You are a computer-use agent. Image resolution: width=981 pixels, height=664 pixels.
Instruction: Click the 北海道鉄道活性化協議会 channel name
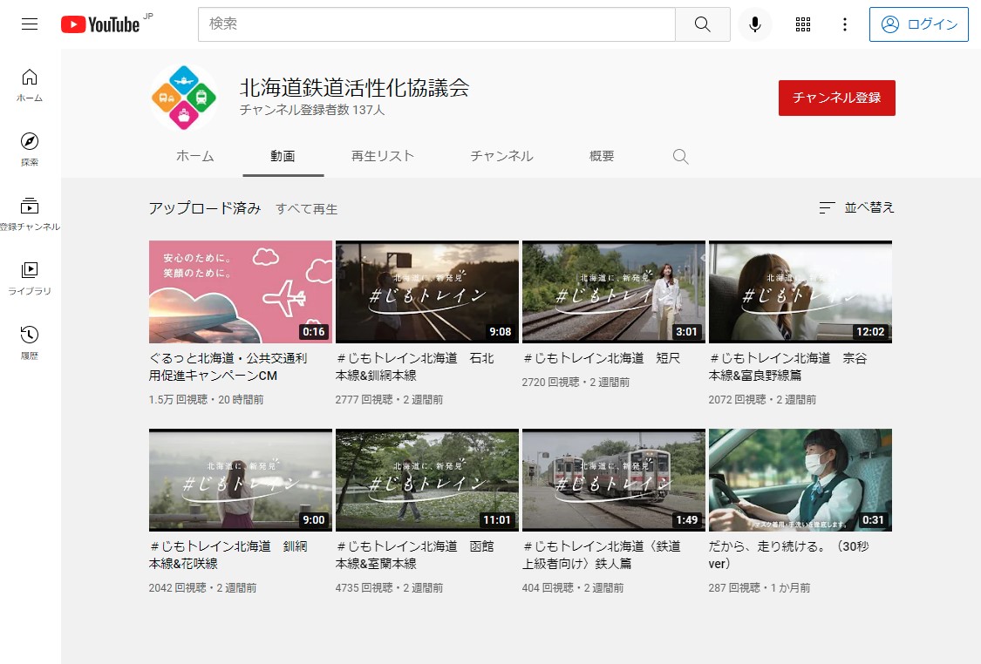pyautogui.click(x=354, y=88)
